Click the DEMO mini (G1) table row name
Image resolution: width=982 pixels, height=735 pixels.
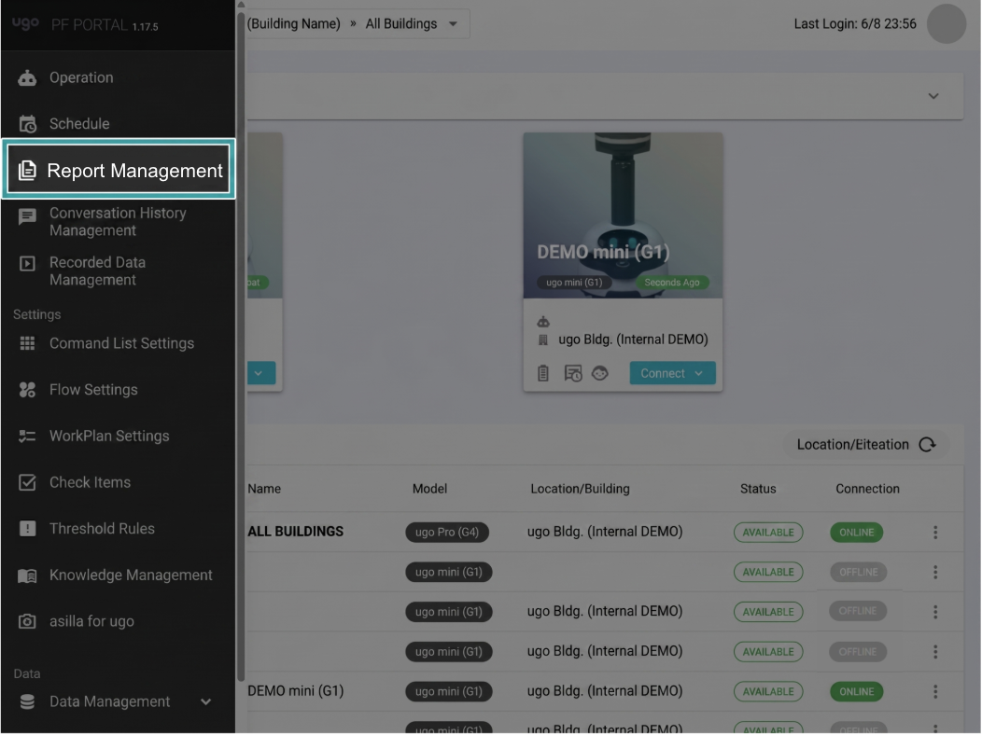tap(296, 691)
